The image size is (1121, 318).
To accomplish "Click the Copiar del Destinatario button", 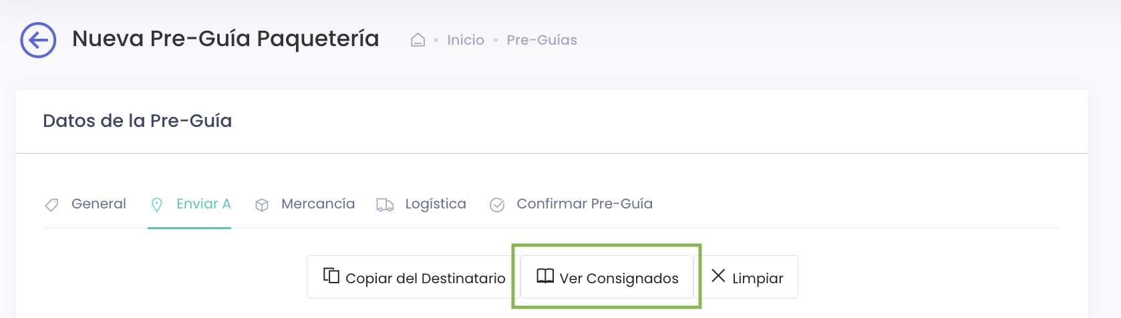I will point(414,277).
